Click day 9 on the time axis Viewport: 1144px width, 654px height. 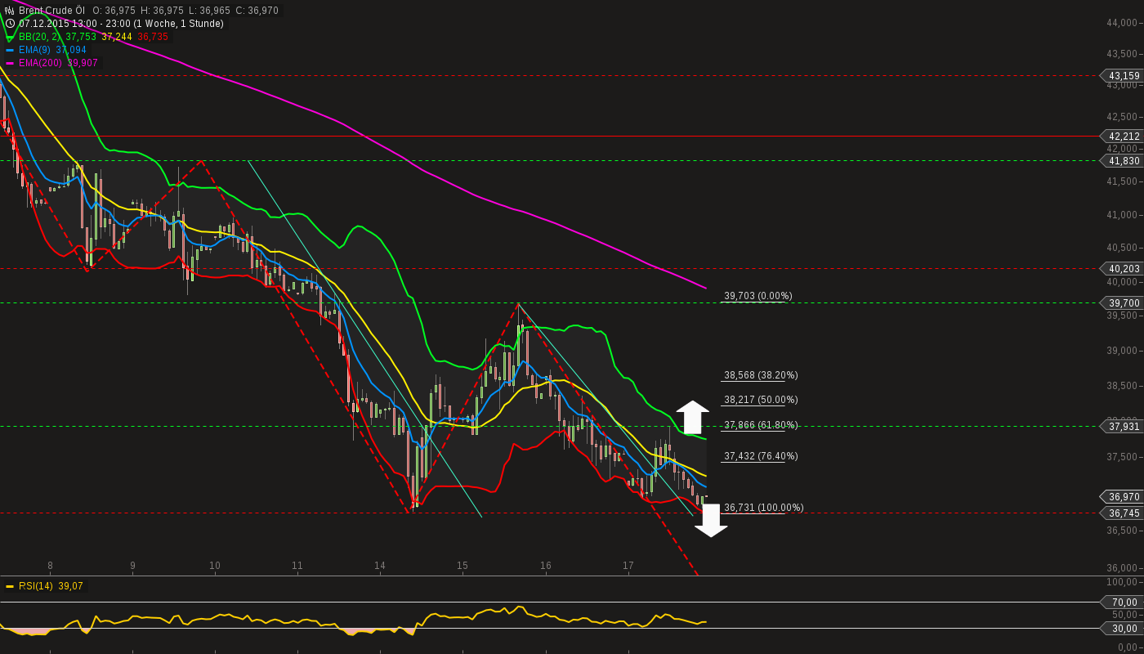132,566
